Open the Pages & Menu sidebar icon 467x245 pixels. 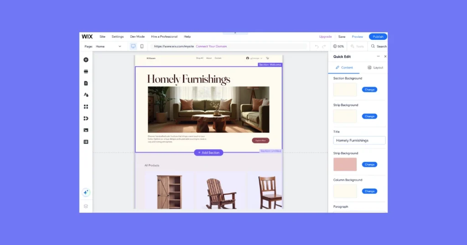[86, 83]
